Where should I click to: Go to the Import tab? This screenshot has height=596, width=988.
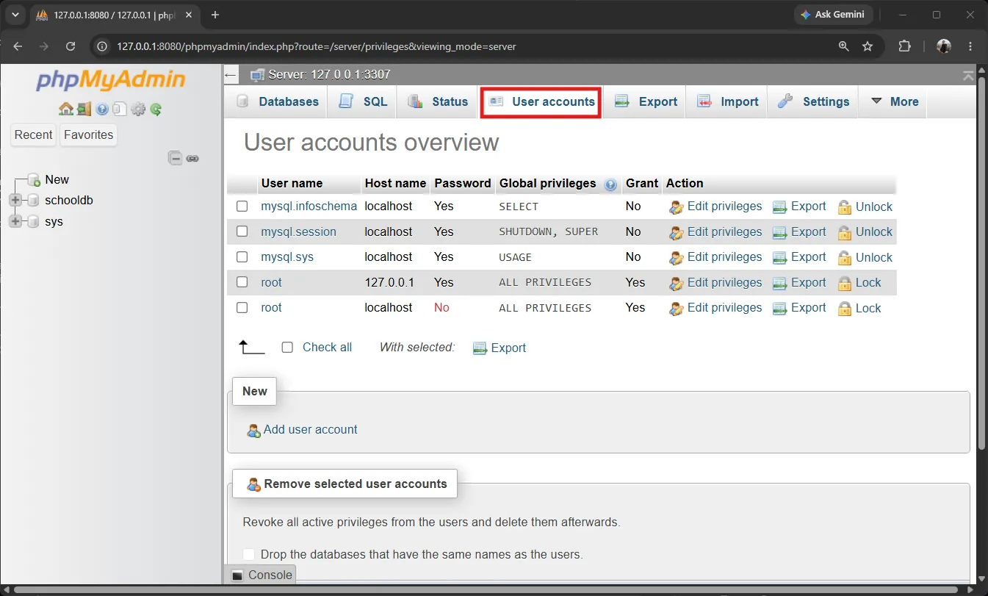[x=727, y=102]
